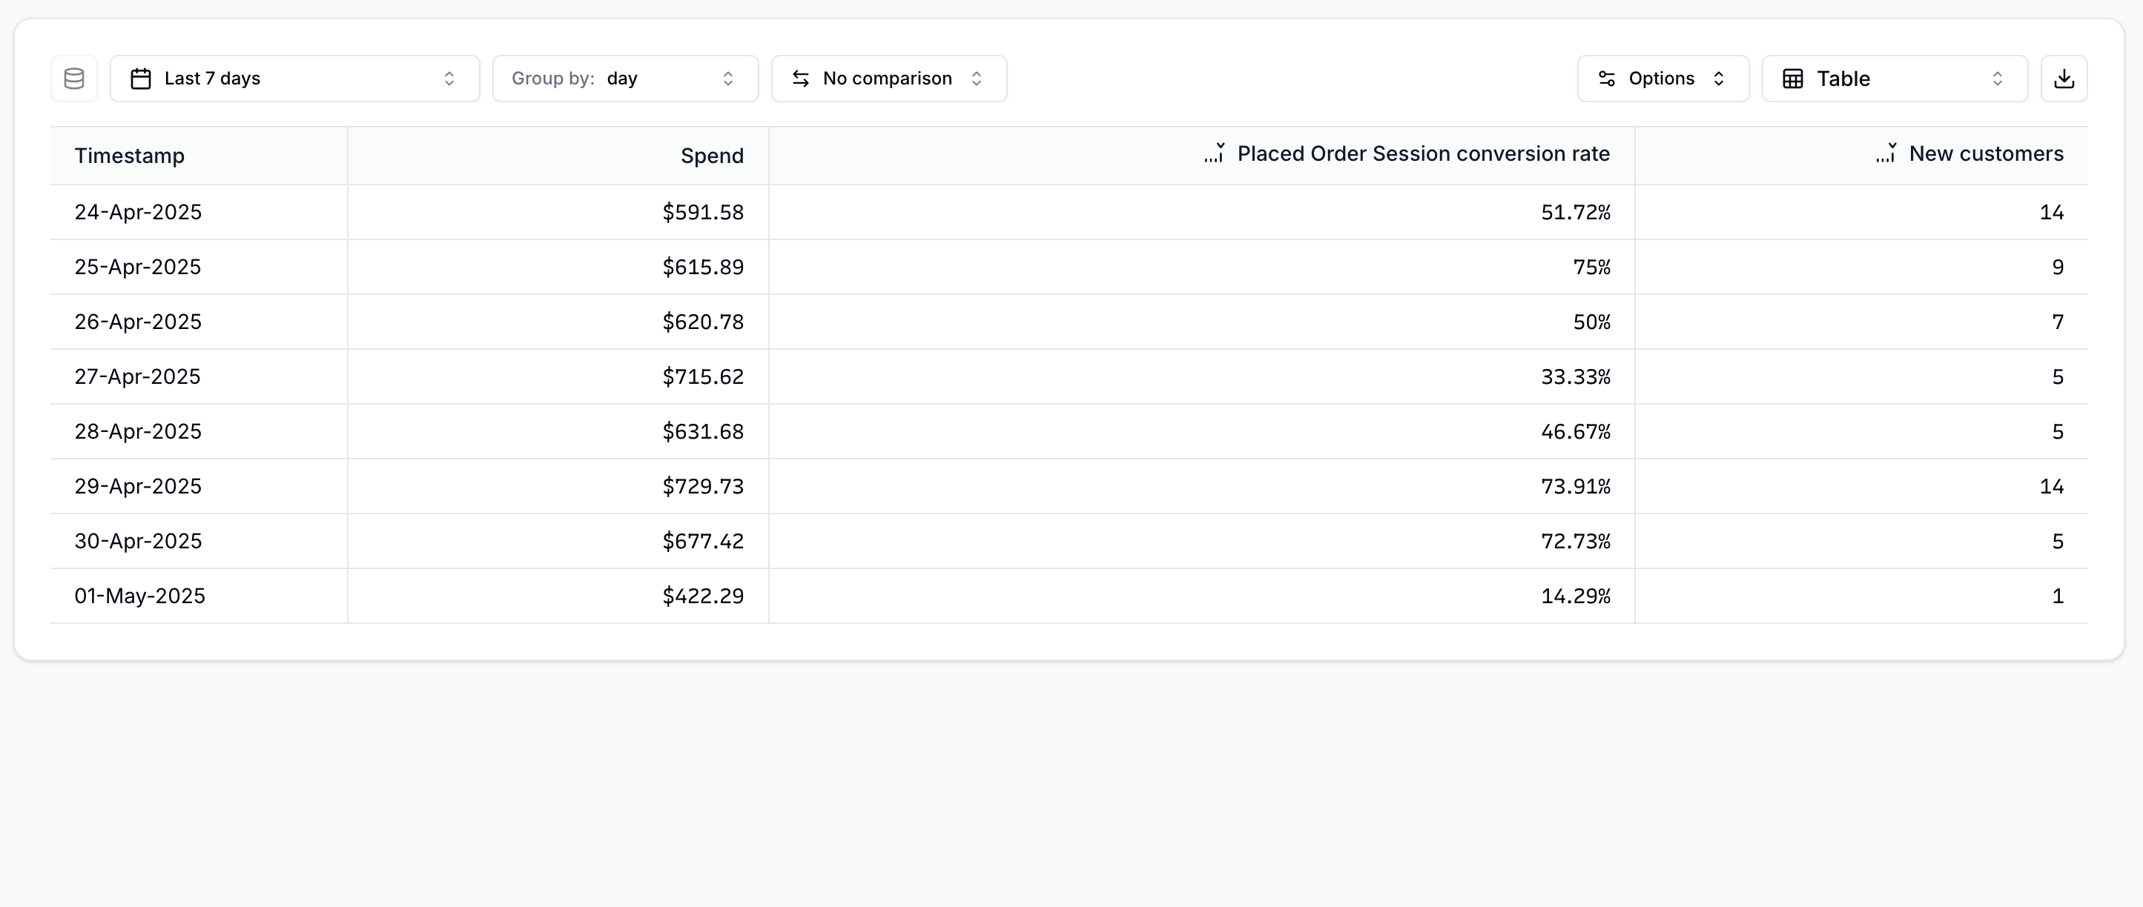Select the 24-Apr-2025 row timestamp cell
The width and height of the screenshot is (2143, 907).
pos(138,212)
